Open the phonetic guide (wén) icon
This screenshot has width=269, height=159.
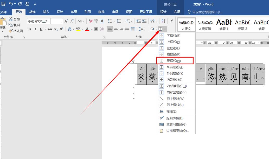(96, 21)
